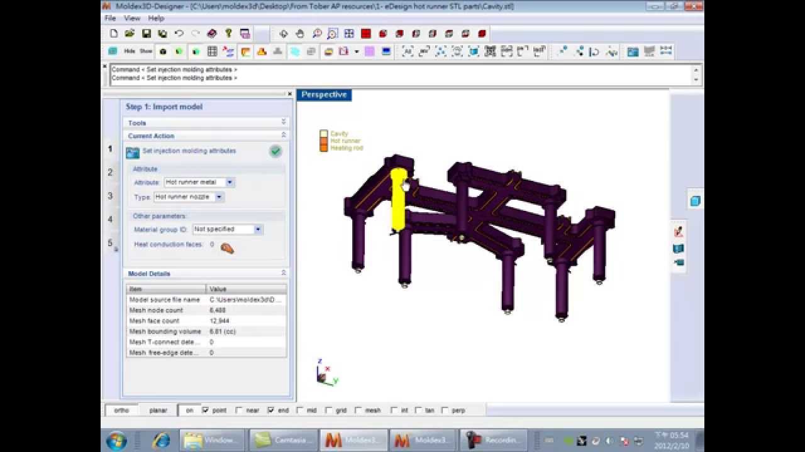Screen dimensions: 805x452
Task: Click the green checkmark to confirm attributes
Action: (275, 151)
